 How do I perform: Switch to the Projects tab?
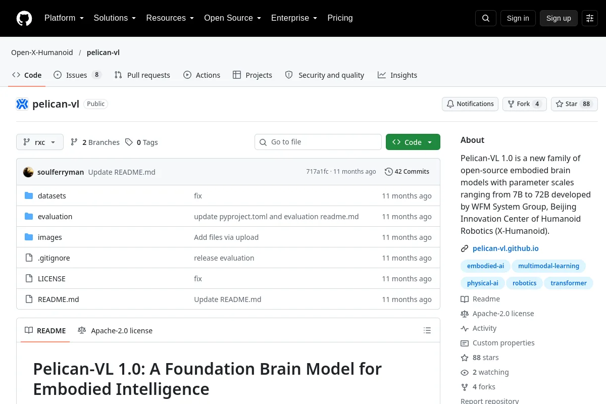pyautogui.click(x=252, y=75)
